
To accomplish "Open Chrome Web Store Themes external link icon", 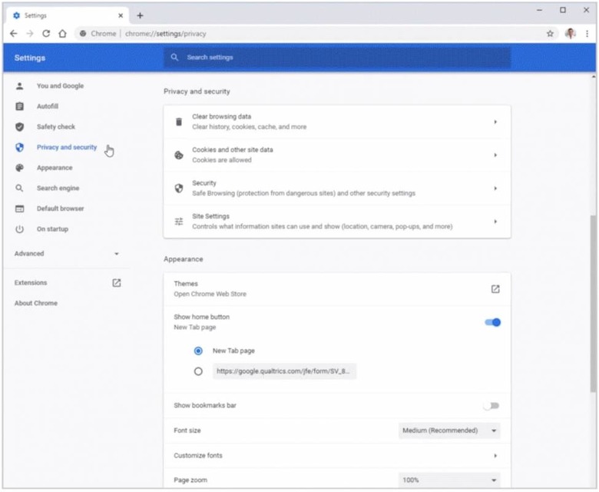I will pos(495,289).
